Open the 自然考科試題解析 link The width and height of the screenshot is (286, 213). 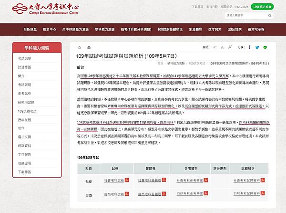(x=246, y=193)
